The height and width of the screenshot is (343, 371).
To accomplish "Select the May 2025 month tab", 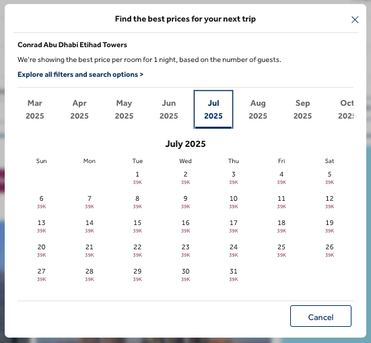I will pos(124,109).
